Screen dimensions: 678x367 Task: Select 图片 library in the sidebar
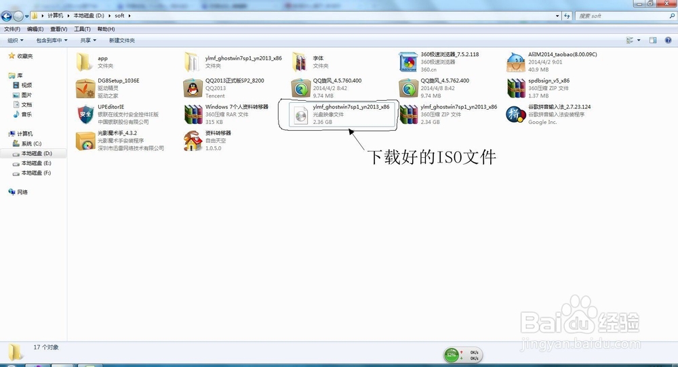(x=26, y=95)
